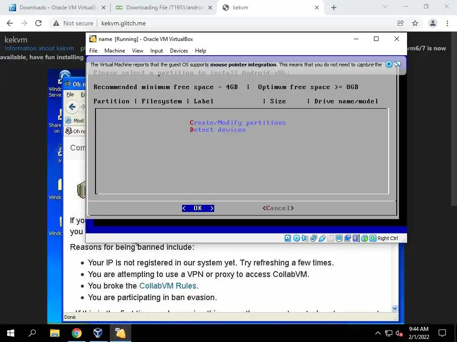
Task: Open taskbar search magnifier
Action: (x=32, y=333)
